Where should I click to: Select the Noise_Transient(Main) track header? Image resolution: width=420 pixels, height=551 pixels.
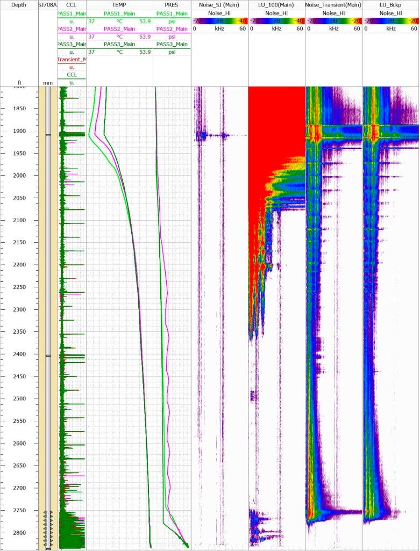coord(333,5)
